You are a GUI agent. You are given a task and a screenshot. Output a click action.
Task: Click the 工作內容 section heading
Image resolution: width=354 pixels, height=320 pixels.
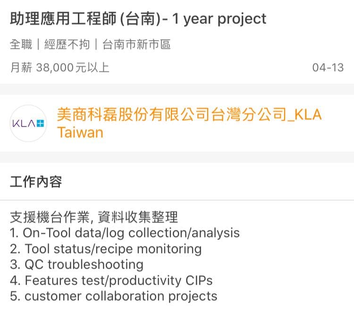pyautogui.click(x=35, y=181)
